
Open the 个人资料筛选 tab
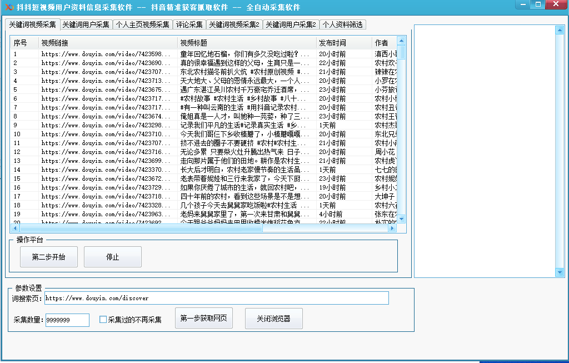342,24
